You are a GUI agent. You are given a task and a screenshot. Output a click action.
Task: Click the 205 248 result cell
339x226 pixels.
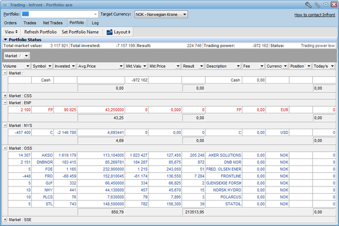tap(194, 155)
